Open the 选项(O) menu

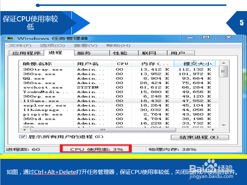point(52,46)
